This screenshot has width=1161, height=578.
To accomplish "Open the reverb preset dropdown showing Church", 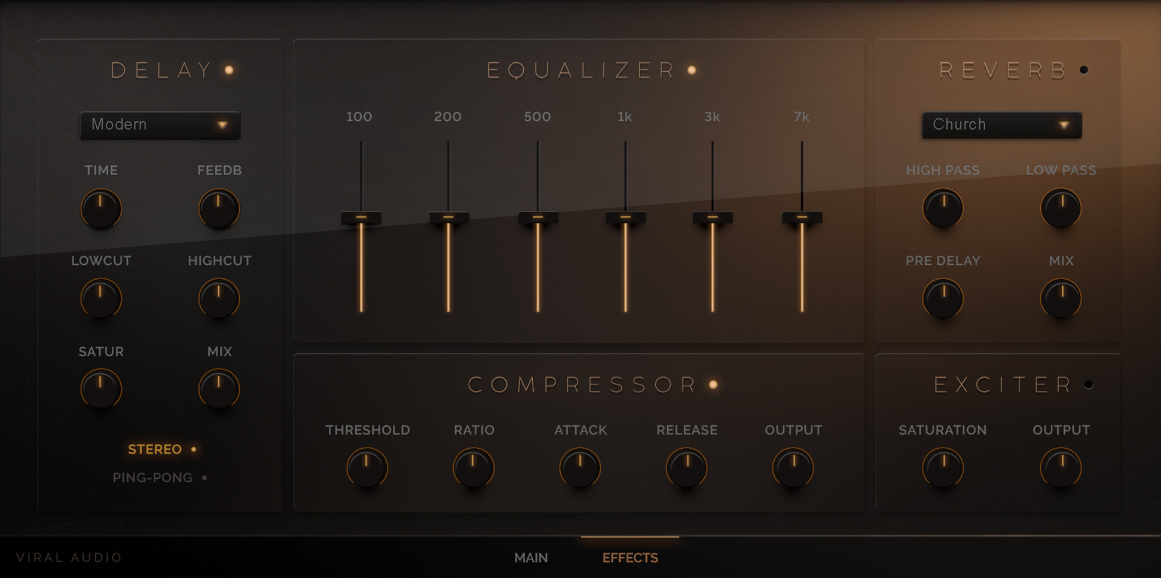I will (x=1001, y=124).
